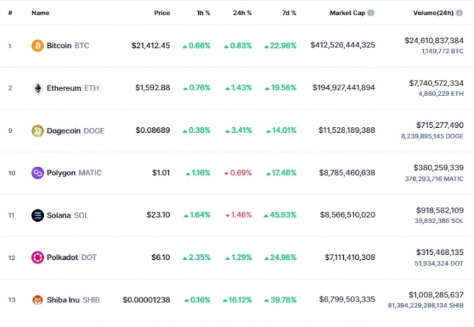Viewport: 474px width, 327px height.
Task: Click Dogecoin volume $715,277,490
Action: coord(440,125)
